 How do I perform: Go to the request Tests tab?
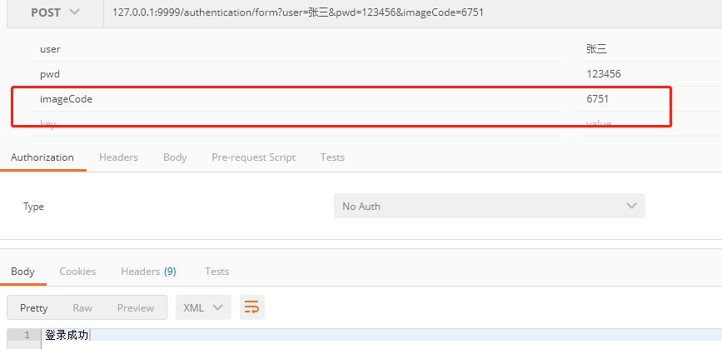point(332,157)
